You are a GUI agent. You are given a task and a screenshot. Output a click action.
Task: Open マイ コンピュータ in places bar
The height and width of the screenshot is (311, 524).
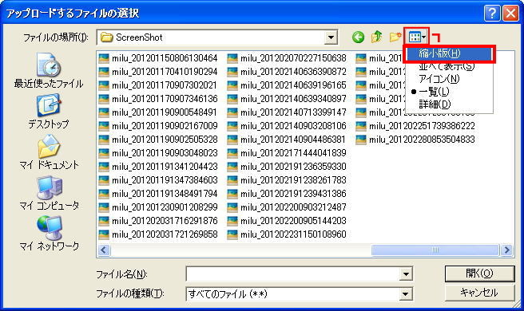click(x=49, y=193)
